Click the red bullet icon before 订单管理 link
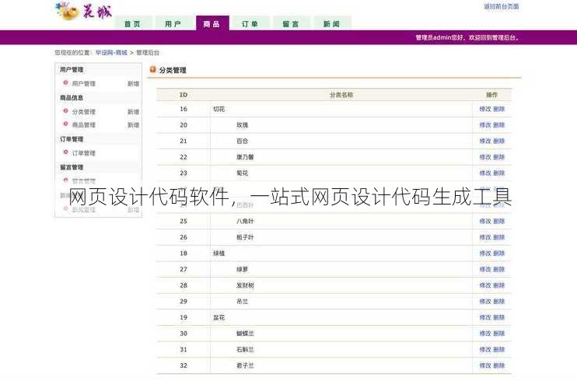Screen dimensions: 577x381 coord(65,152)
